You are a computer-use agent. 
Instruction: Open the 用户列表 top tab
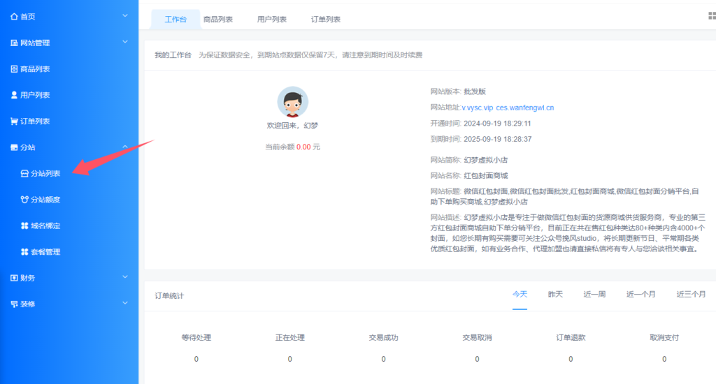click(272, 19)
